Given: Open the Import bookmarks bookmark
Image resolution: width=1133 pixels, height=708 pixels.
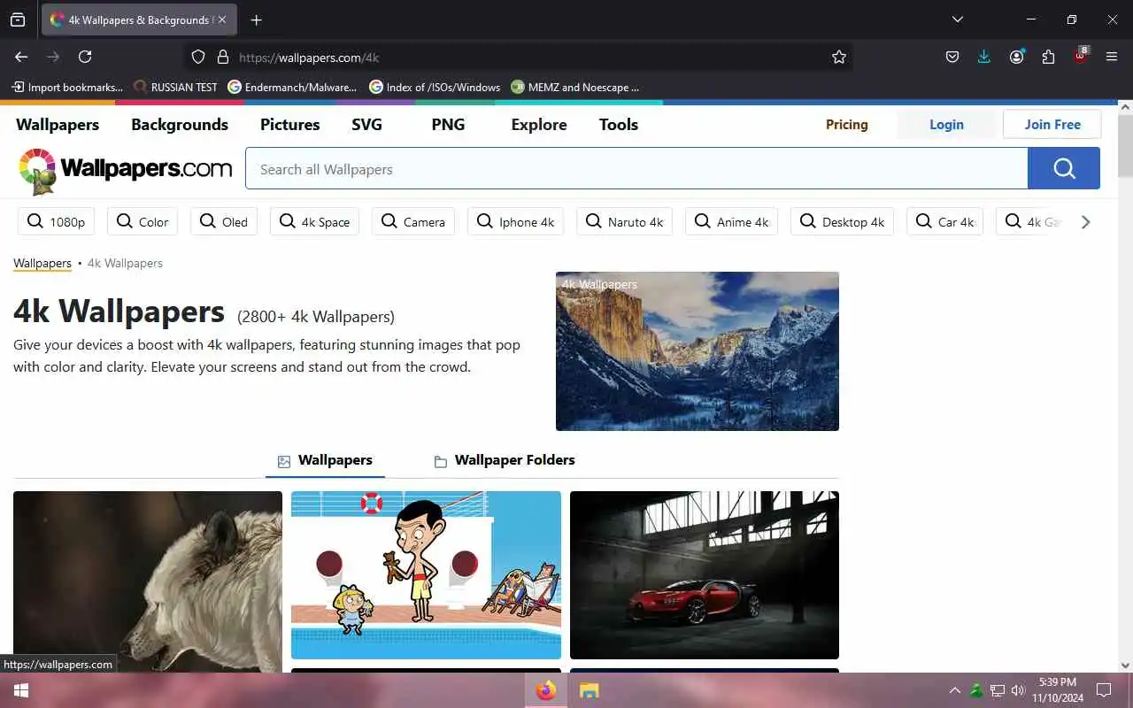Looking at the screenshot, I should pos(67,87).
